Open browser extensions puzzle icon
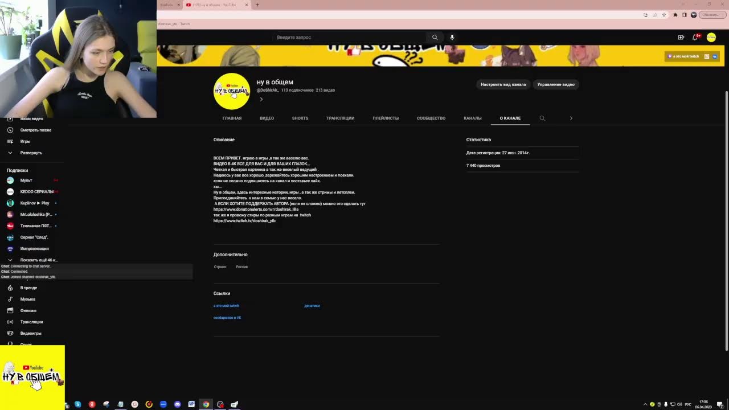The height and width of the screenshot is (410, 729). (675, 15)
